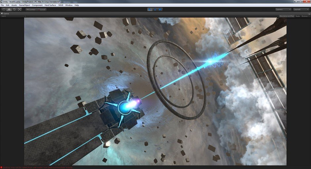Open the Layers dropdown
The width and height of the screenshot is (311, 169).
[x=283, y=9]
